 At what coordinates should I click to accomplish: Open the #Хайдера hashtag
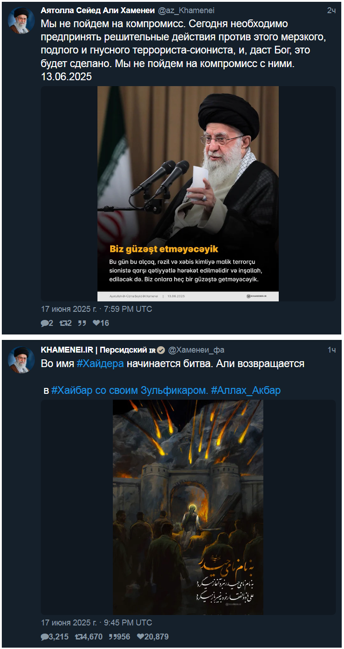[100, 364]
